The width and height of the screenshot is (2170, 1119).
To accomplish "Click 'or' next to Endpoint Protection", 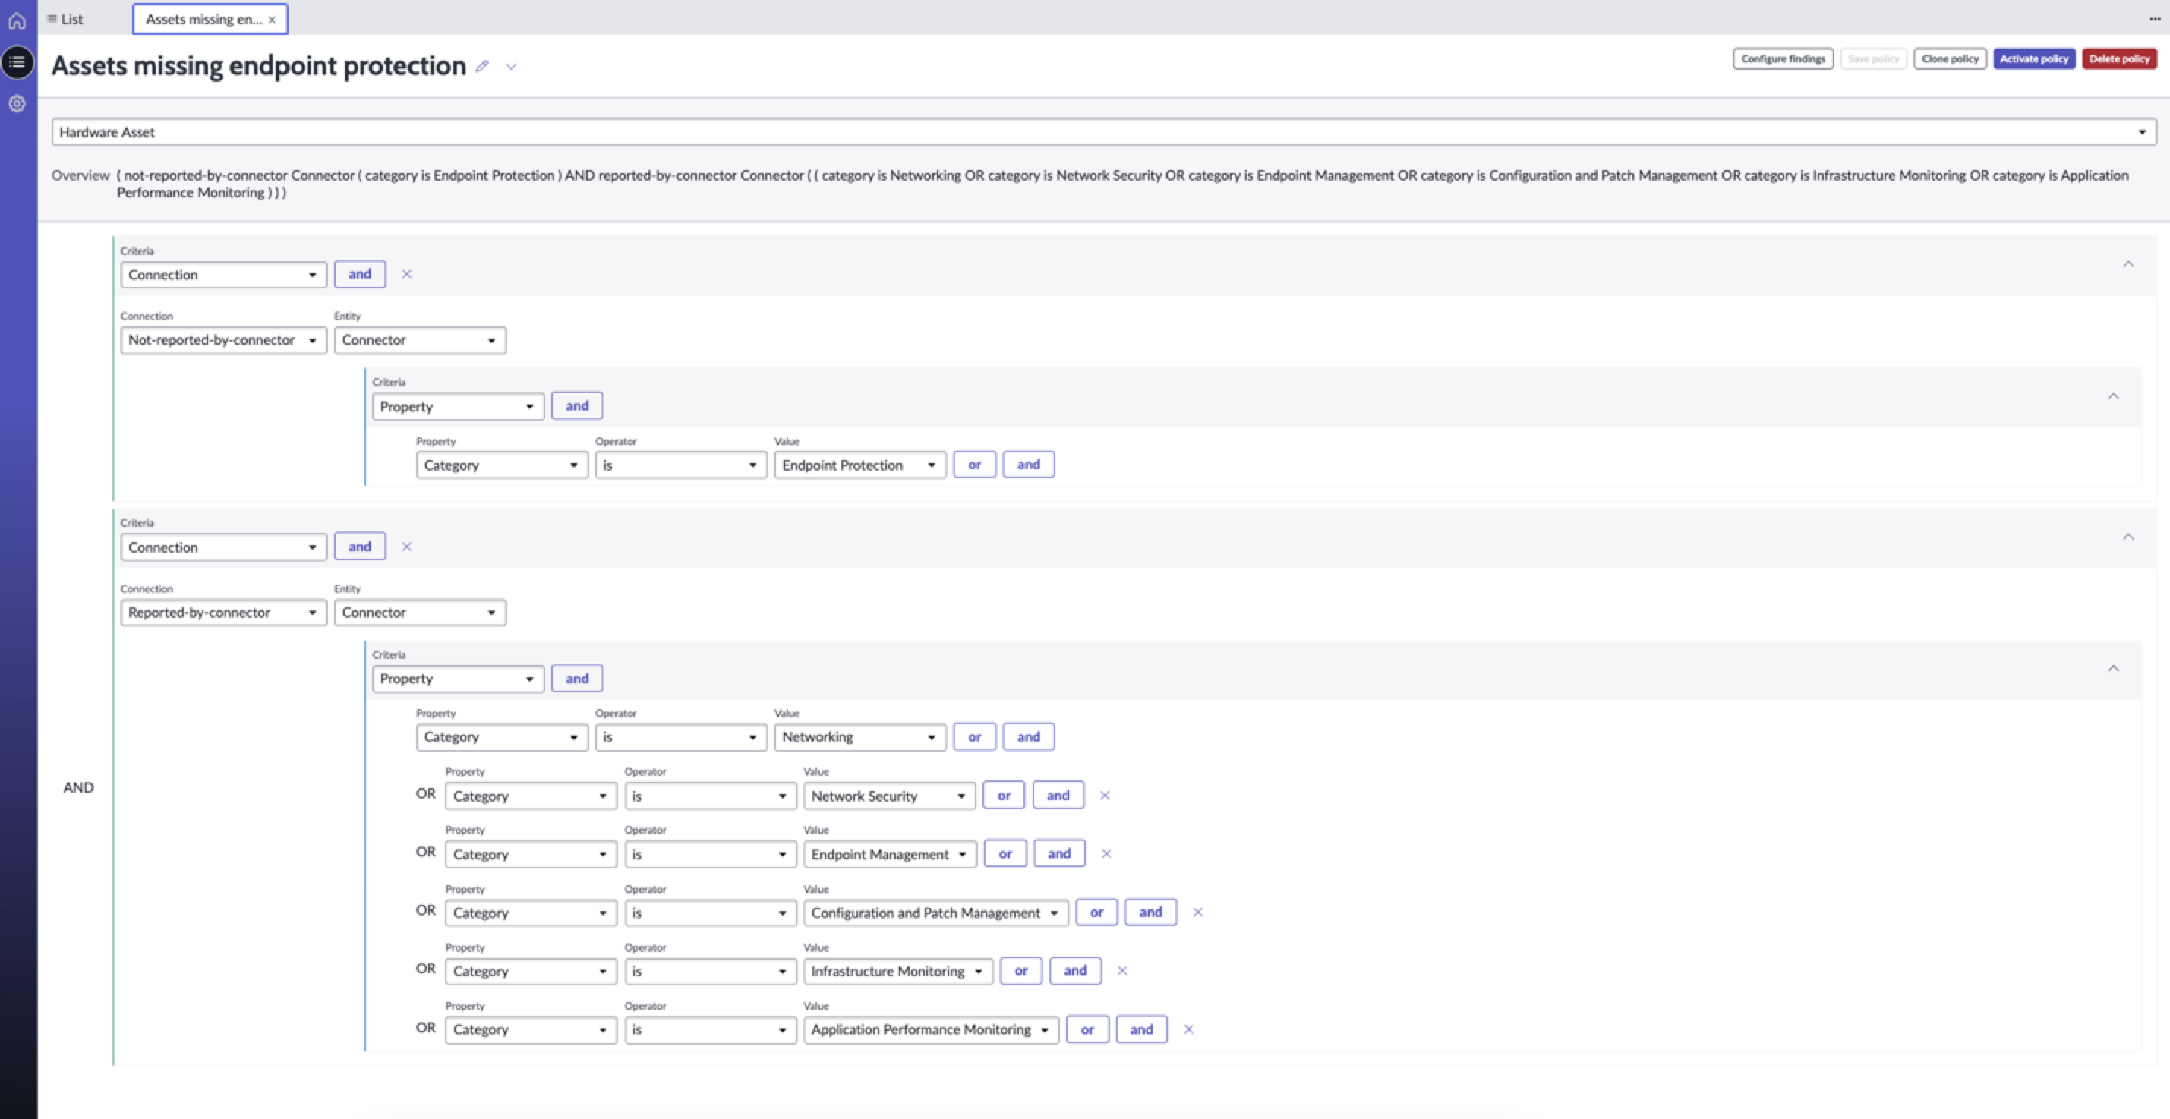I will 975,465.
